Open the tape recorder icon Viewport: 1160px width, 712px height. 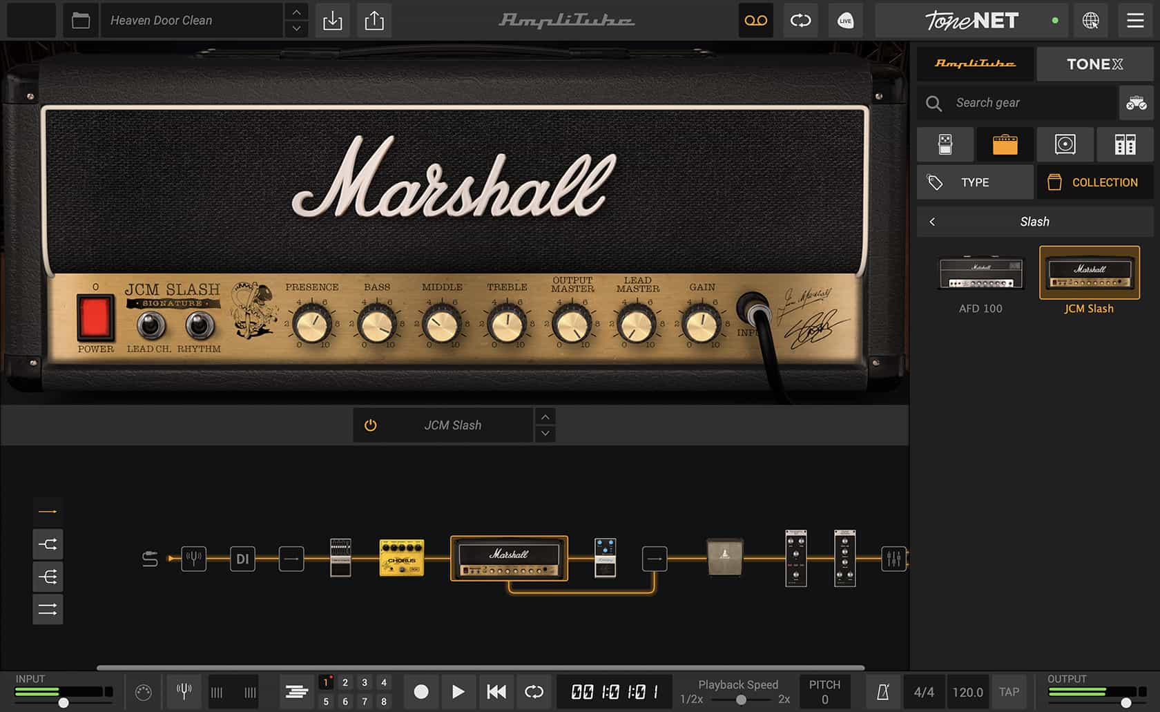[x=755, y=21]
